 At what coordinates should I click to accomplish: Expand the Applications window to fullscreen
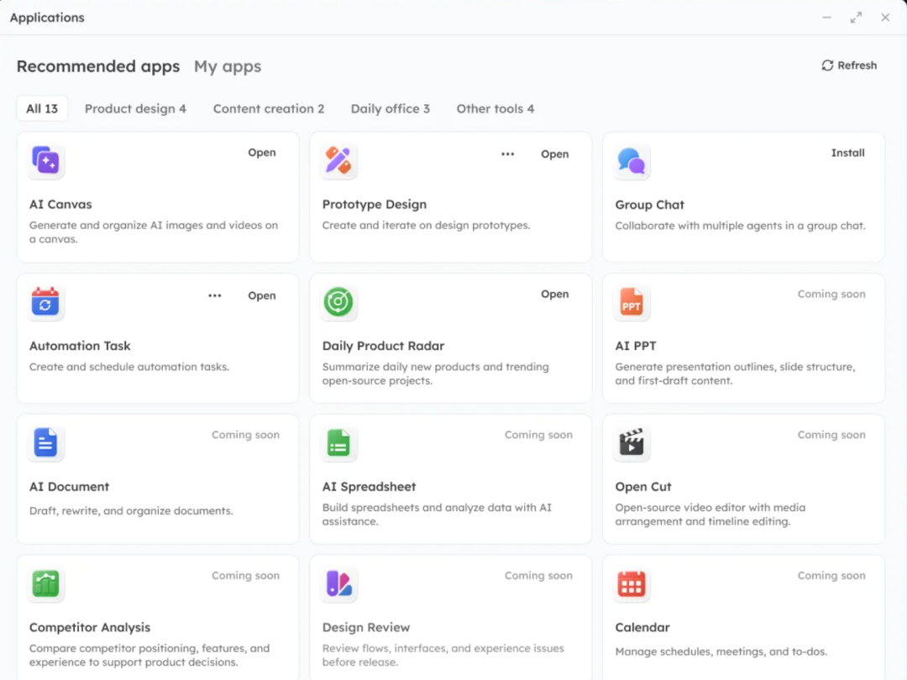[x=856, y=18]
